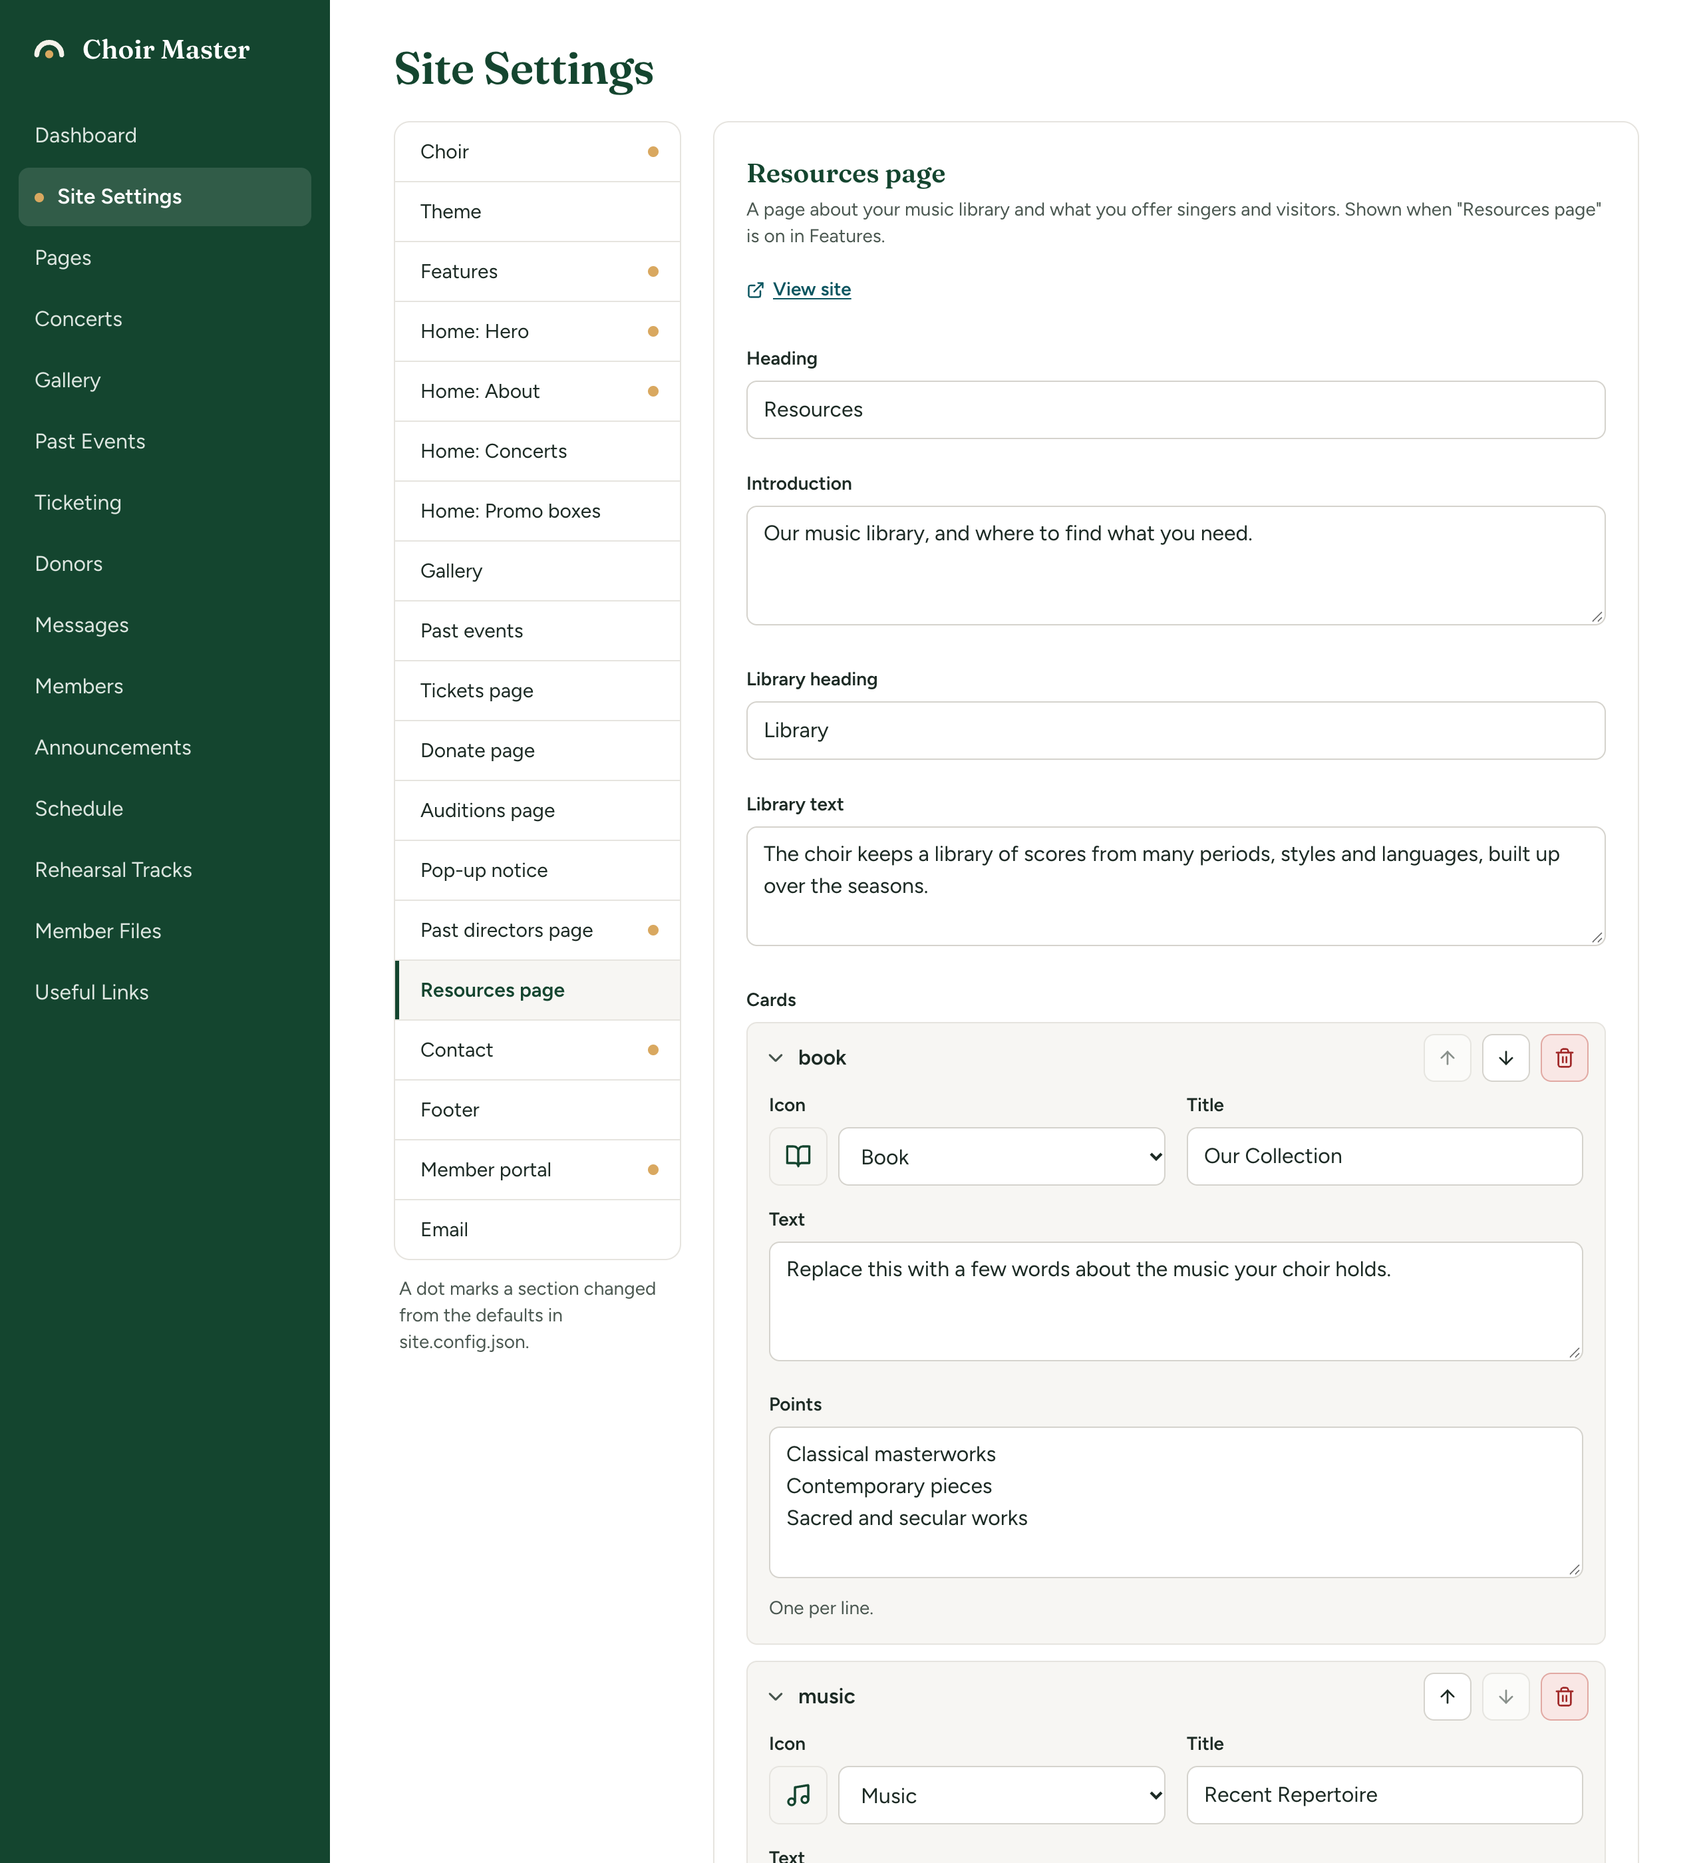Viewport: 1703px width, 1863px height.
Task: Click the book card Text area
Action: coord(1175,1301)
